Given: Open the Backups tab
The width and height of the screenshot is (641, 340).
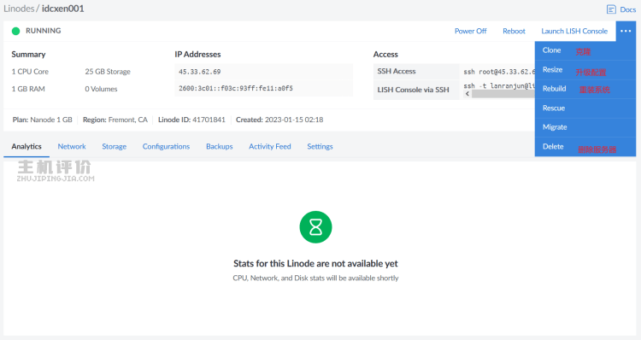Looking at the screenshot, I should click(219, 146).
